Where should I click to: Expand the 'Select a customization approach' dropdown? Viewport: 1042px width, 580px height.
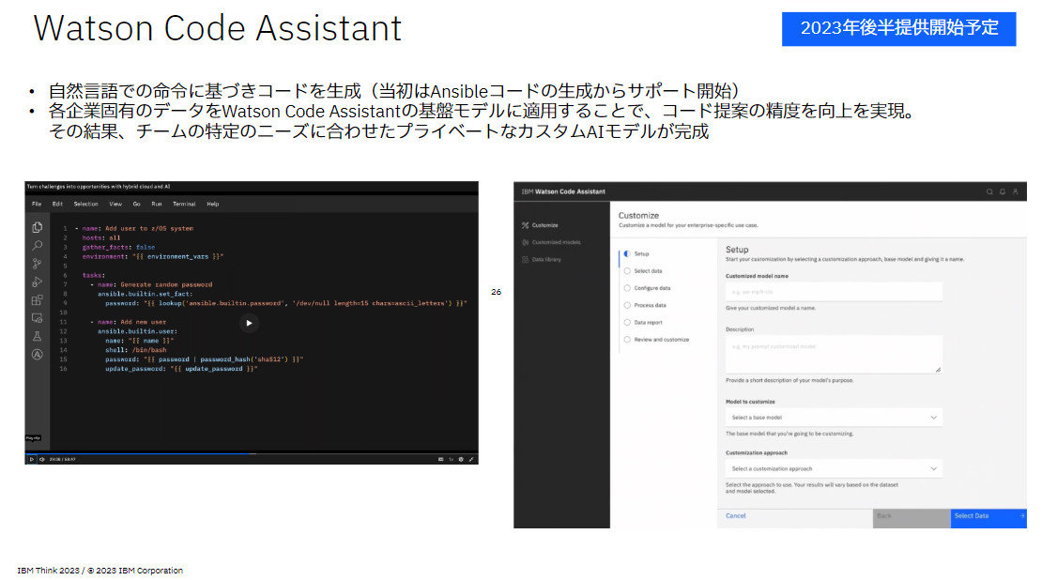point(833,468)
